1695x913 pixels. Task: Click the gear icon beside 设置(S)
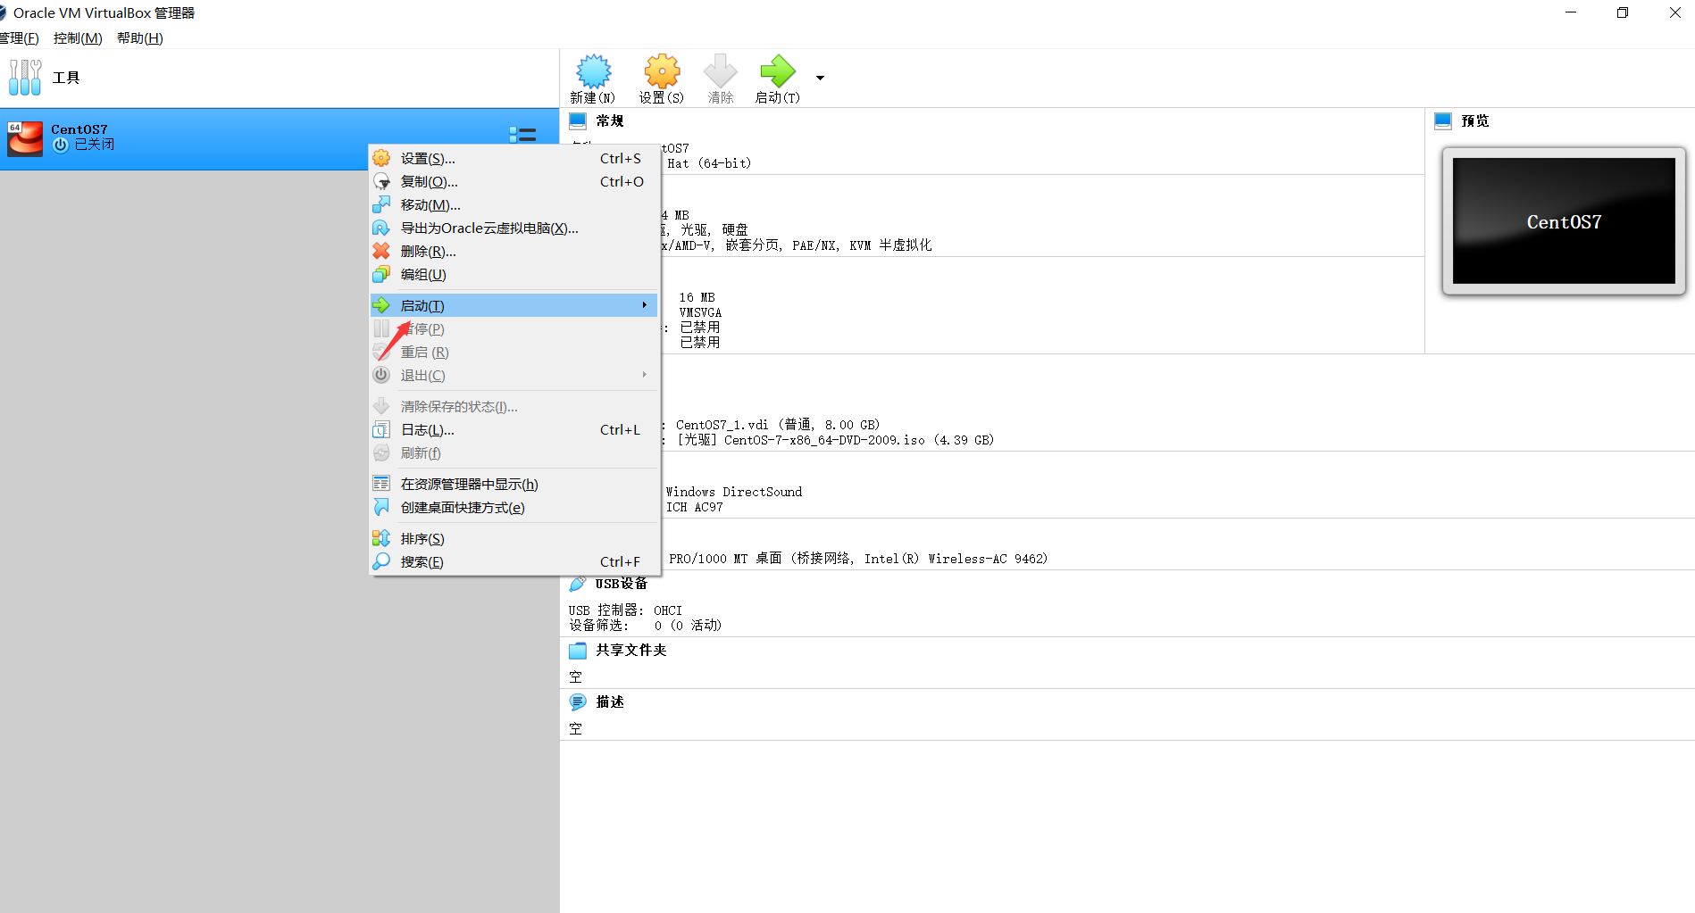pos(381,158)
